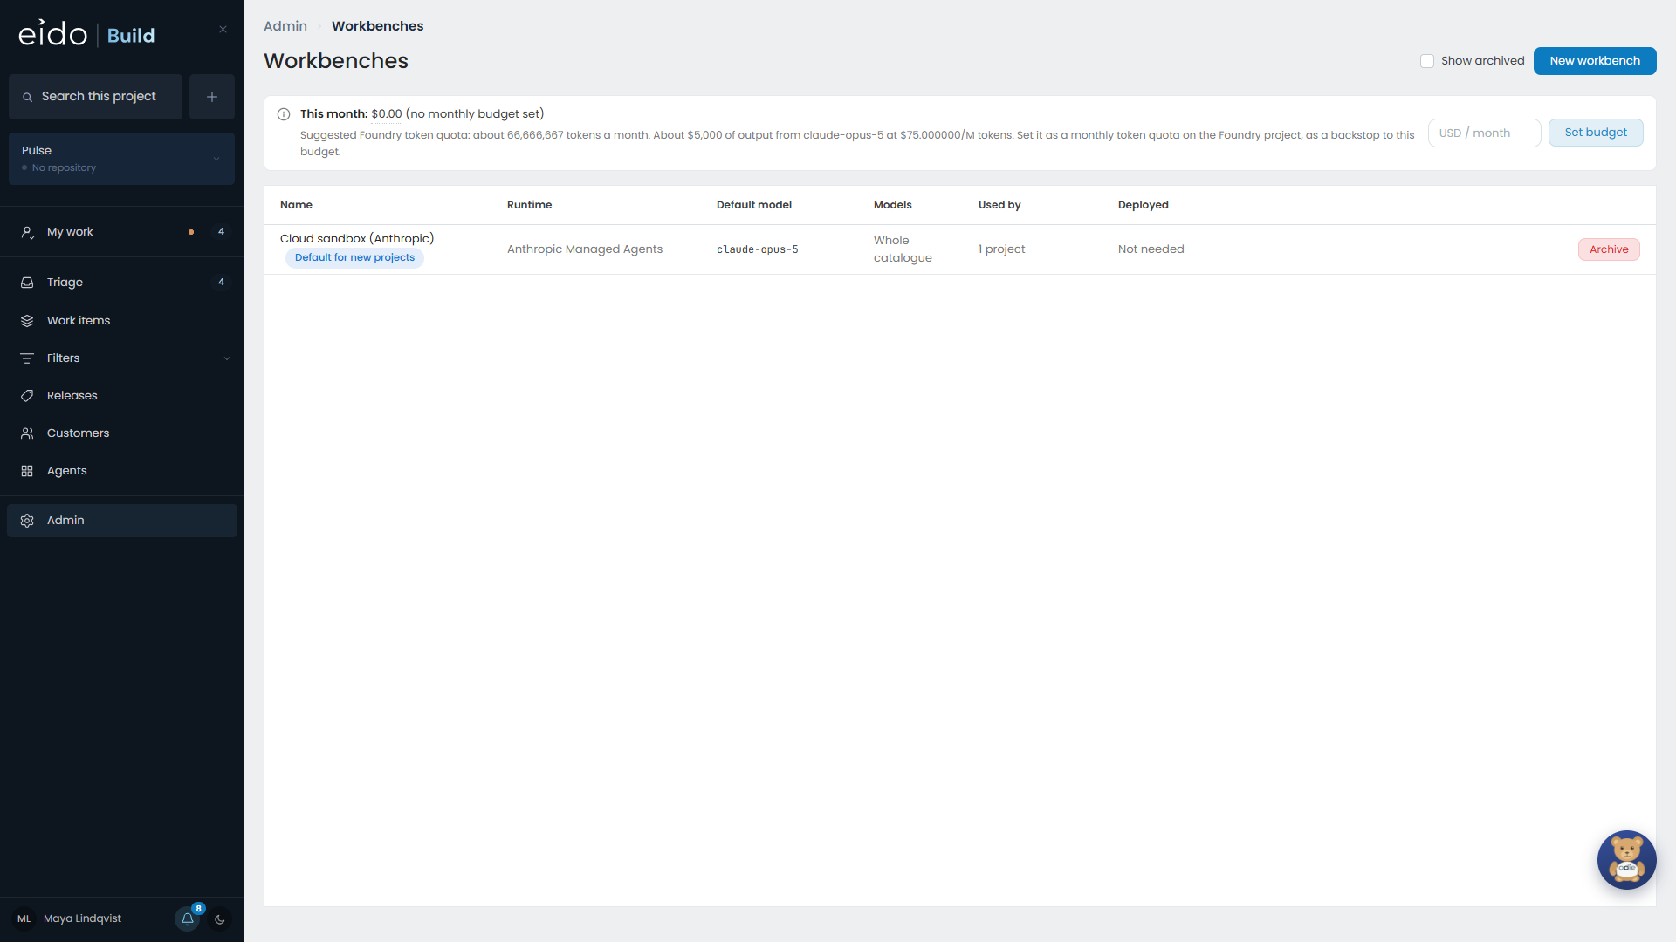The width and height of the screenshot is (1676, 942).
Task: Click the My work person icon
Action: pyautogui.click(x=27, y=232)
